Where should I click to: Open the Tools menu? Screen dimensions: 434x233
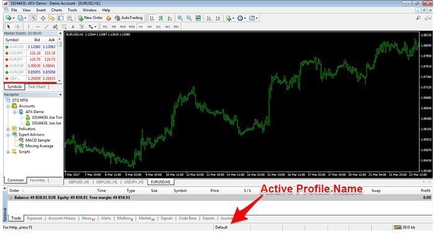(x=73, y=10)
